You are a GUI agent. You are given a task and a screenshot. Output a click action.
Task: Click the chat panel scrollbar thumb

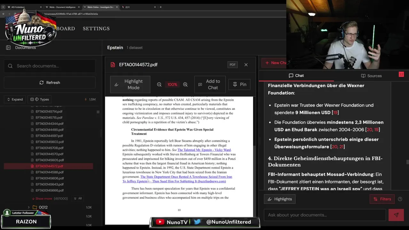(407, 162)
